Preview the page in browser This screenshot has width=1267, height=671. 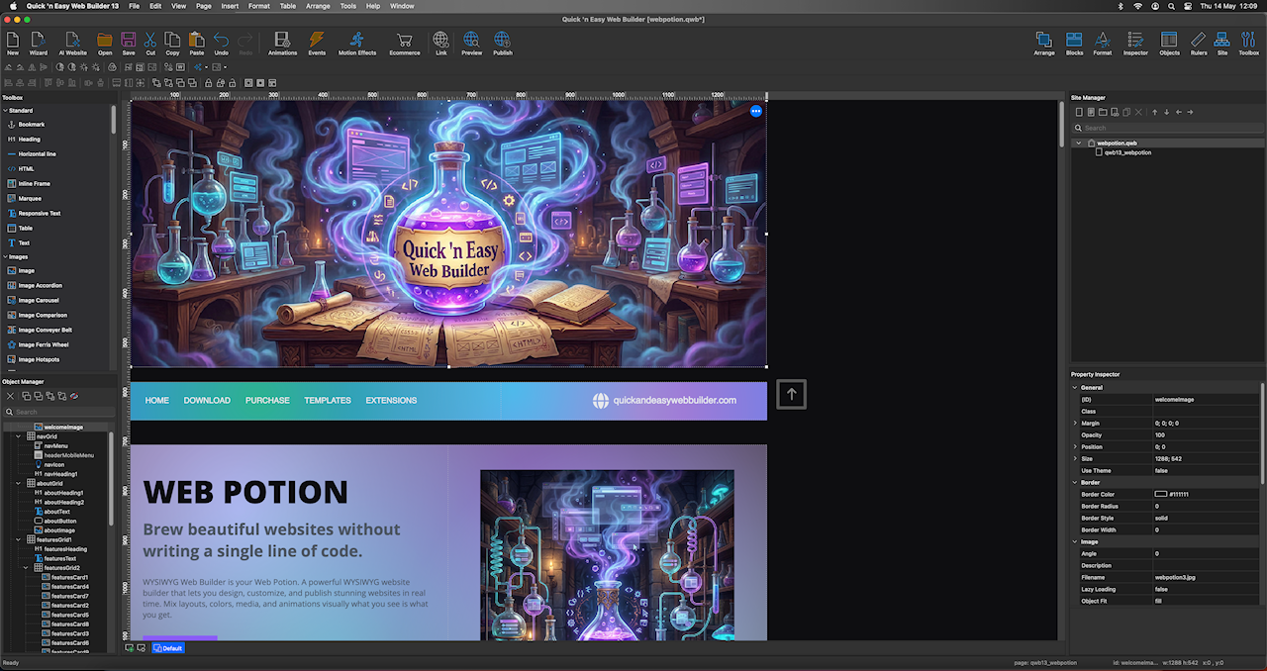coord(471,43)
